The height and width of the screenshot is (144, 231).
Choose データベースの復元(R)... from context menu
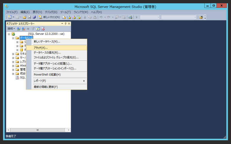click(x=57, y=53)
